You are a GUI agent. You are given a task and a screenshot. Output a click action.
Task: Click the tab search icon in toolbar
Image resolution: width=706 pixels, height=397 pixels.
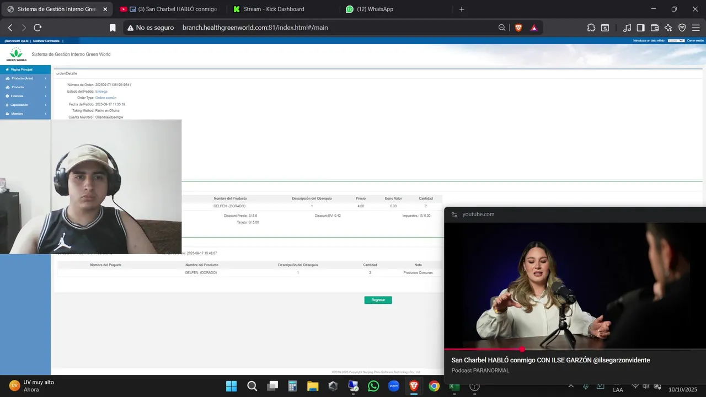tap(605, 28)
